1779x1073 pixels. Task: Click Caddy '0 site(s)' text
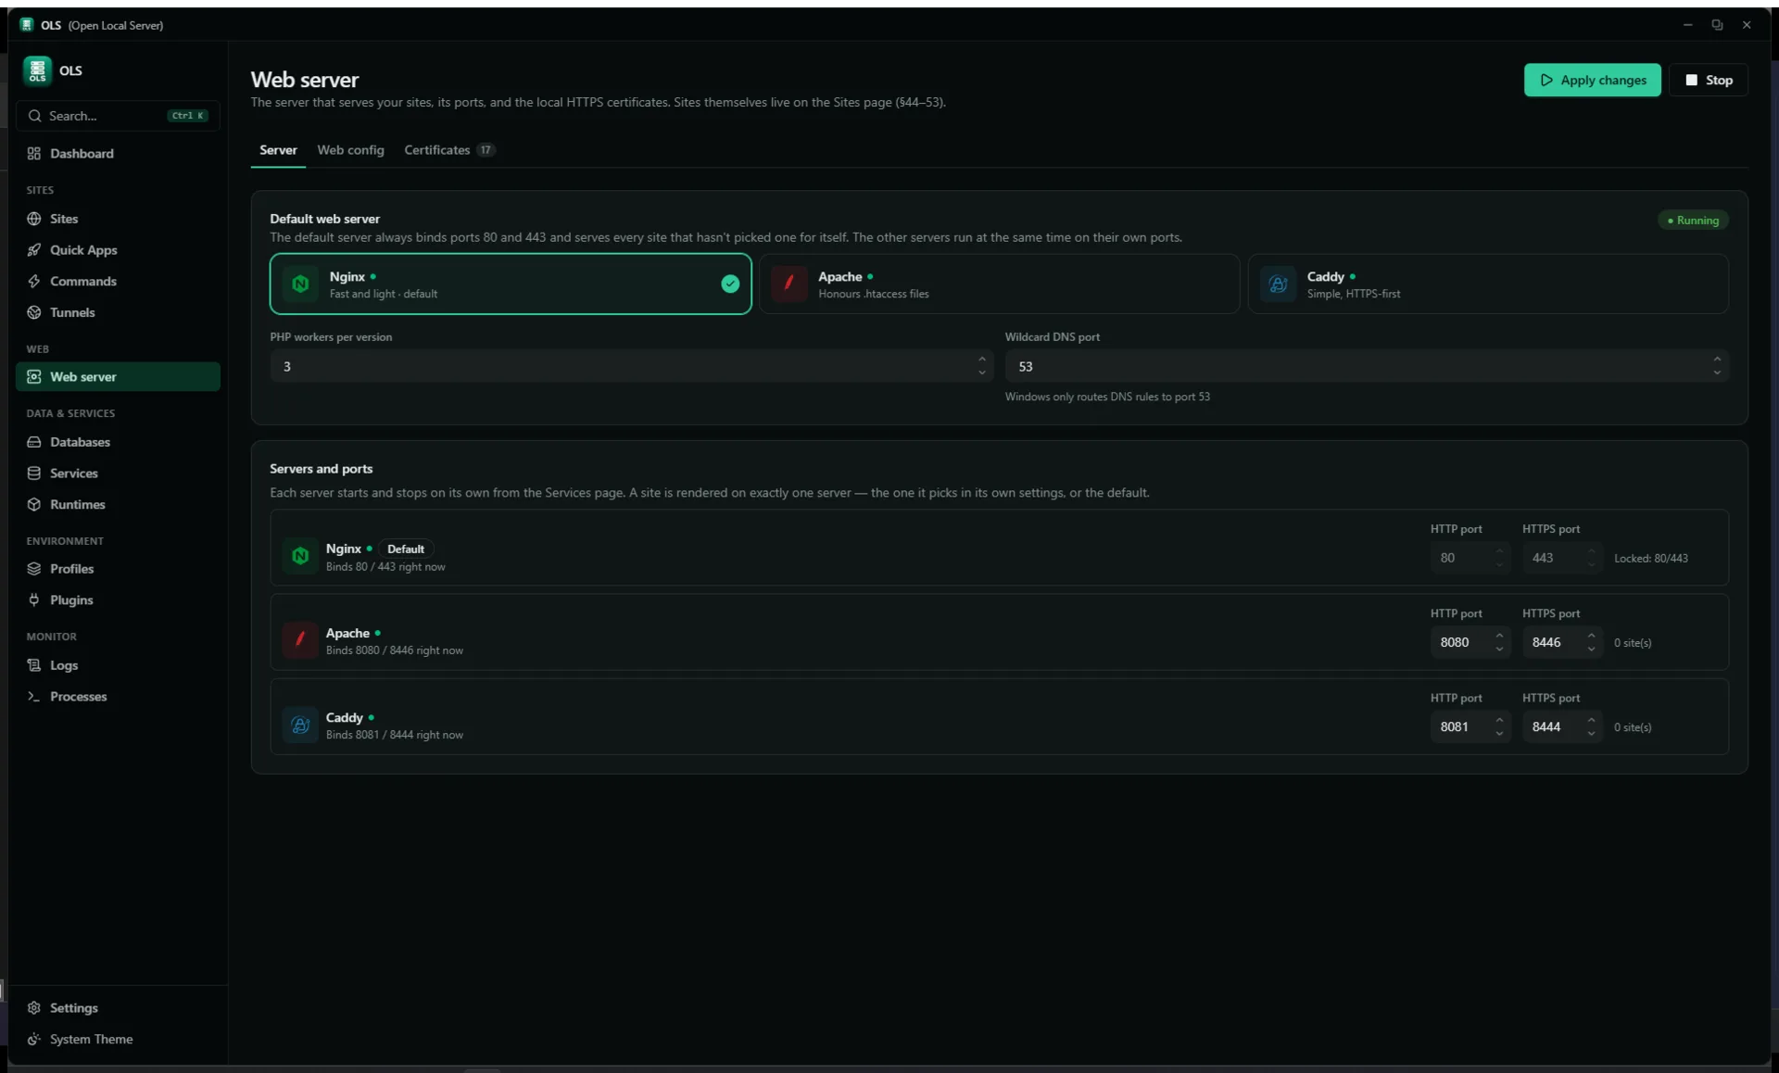click(x=1633, y=727)
